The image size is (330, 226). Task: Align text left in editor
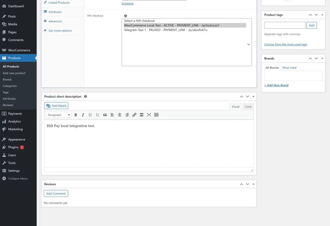[112, 115]
